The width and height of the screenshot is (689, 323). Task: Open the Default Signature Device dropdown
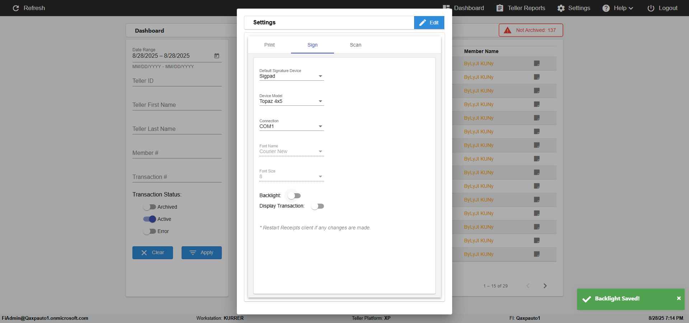click(292, 76)
